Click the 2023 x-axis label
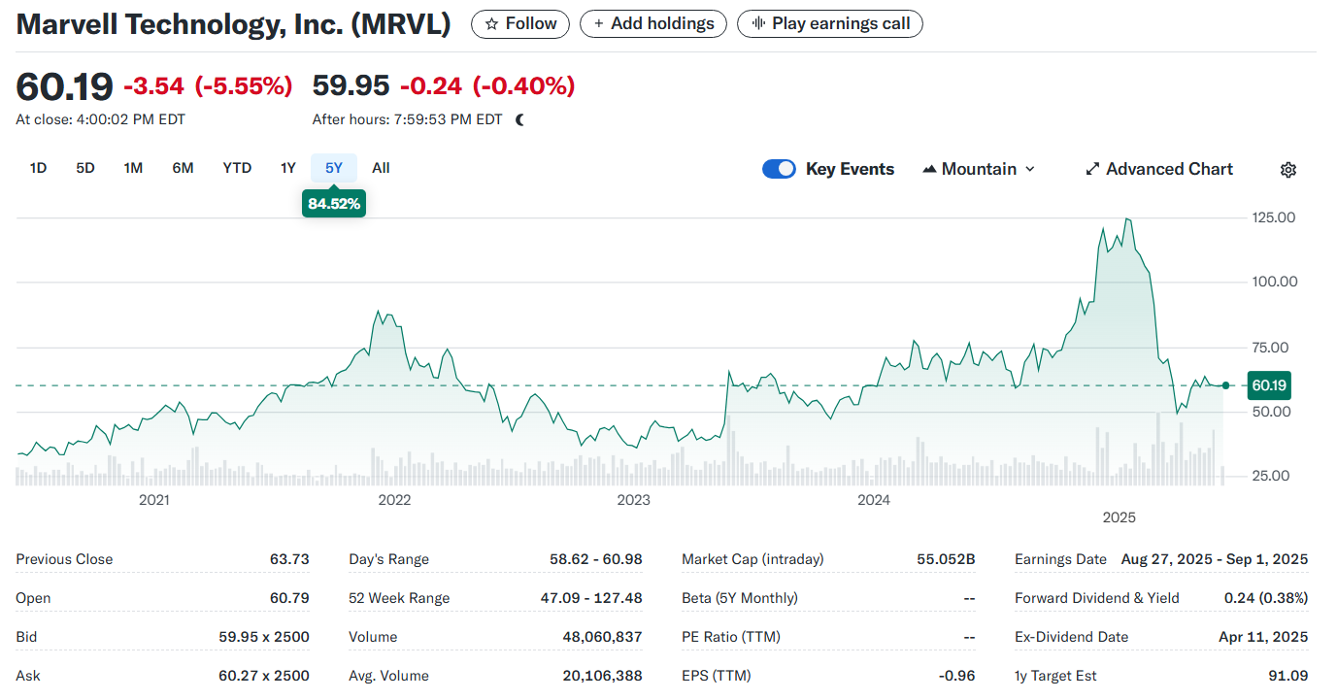Viewport: 1337px width, 700px height. (x=634, y=500)
